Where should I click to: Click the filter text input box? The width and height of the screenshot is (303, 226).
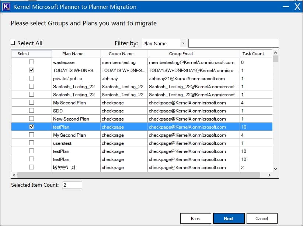233,43
